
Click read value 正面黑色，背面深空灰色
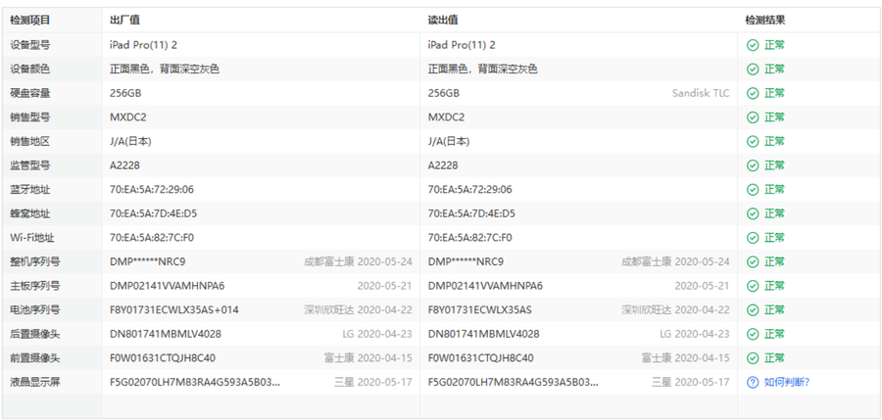point(482,70)
